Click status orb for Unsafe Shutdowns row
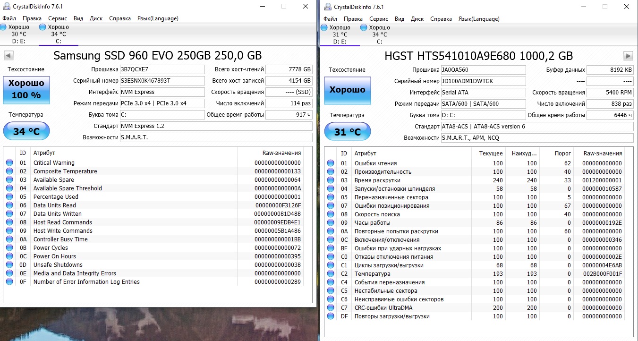638x341 pixels. [x=10, y=265]
